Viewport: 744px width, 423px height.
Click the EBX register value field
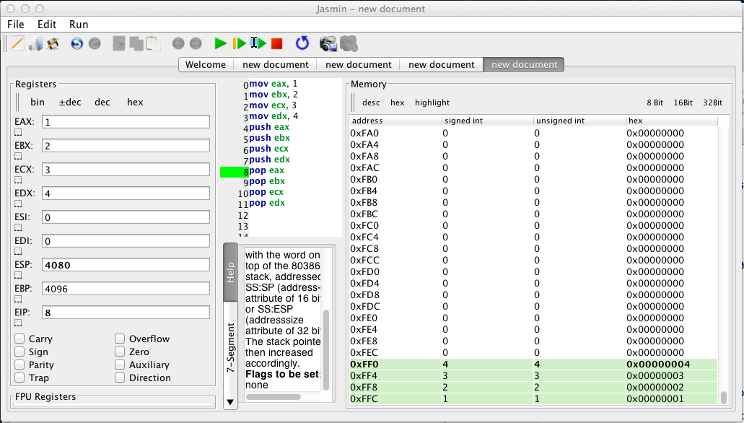pos(126,145)
